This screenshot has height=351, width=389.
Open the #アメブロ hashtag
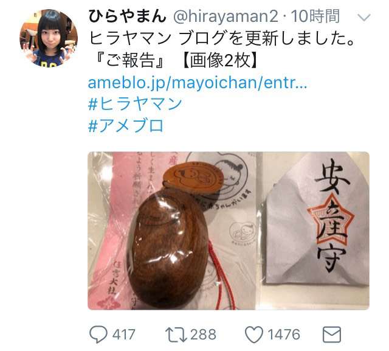click(126, 125)
